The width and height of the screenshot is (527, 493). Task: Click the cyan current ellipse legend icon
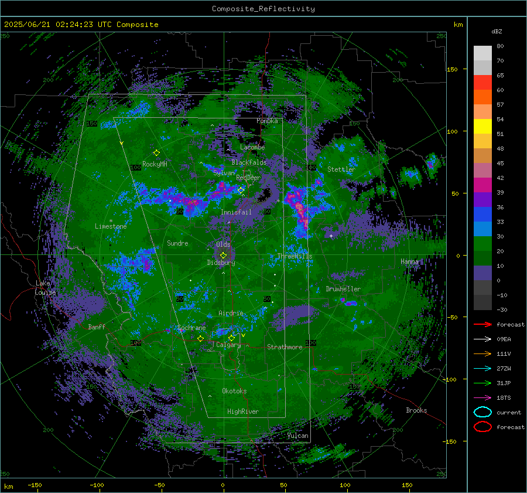point(482,412)
